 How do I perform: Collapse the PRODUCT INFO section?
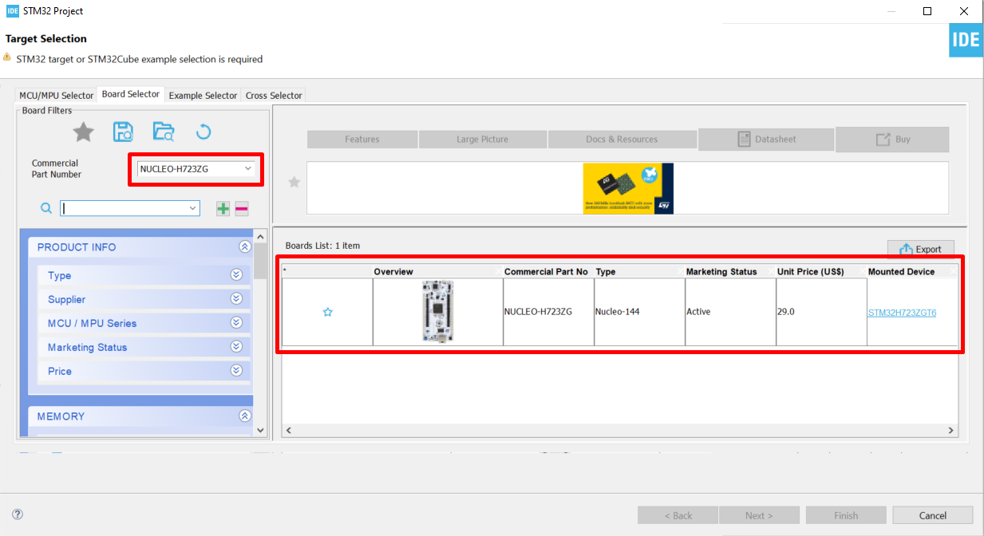click(x=245, y=246)
